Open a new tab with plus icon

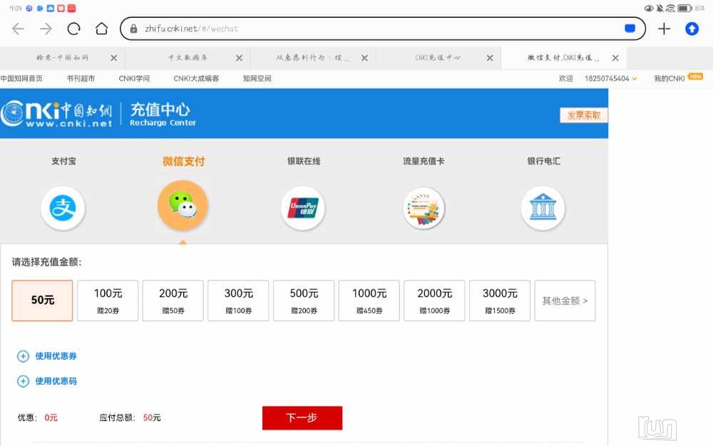pos(664,29)
